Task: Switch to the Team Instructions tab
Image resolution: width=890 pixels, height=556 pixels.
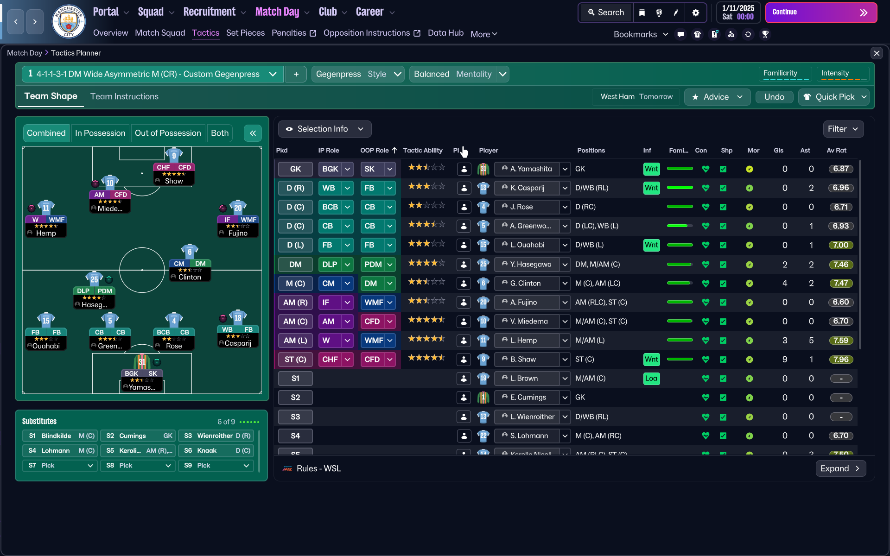Action: coord(124,96)
